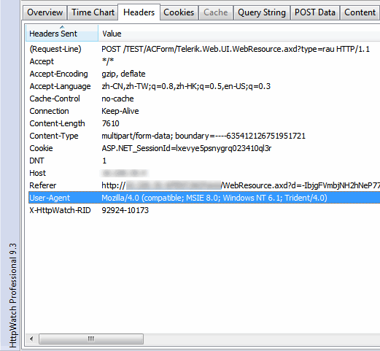This screenshot has height=351, width=380.
Task: Open the Content tab
Action: [x=360, y=12]
